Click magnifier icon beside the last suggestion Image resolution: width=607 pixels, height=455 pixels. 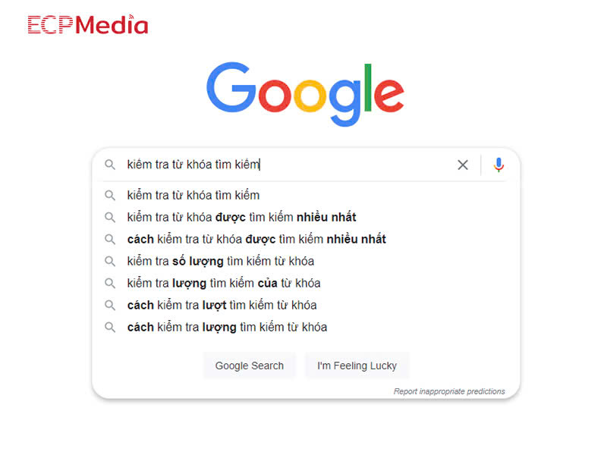coord(110,327)
